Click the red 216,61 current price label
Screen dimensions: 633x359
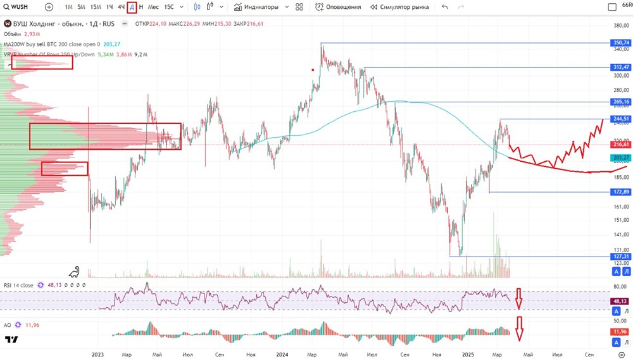(x=620, y=144)
